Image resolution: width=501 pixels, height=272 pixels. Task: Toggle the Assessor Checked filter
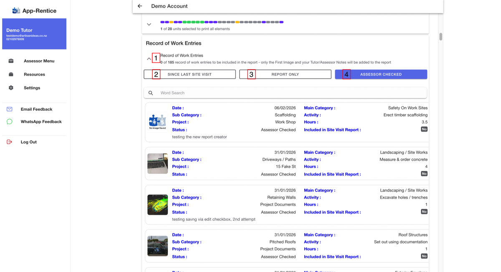click(x=381, y=74)
